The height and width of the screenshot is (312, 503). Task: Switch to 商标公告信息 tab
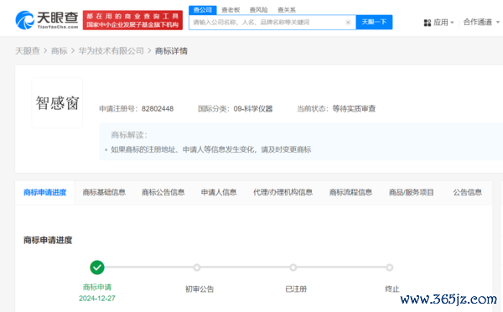[163, 192]
